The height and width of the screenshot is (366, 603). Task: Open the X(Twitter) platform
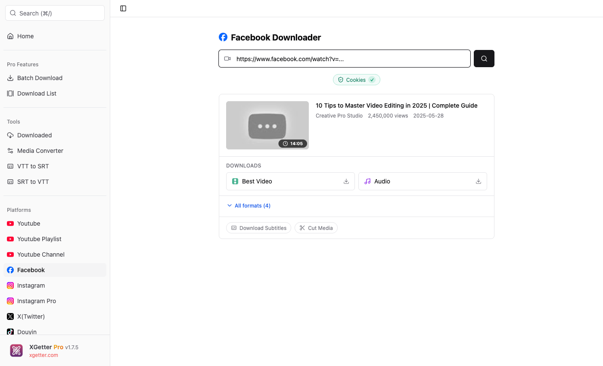point(55,316)
